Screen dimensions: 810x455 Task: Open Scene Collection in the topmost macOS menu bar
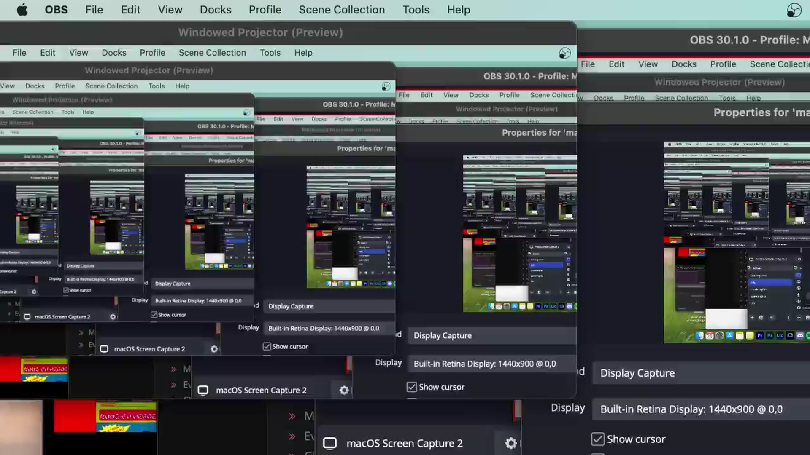click(x=342, y=10)
